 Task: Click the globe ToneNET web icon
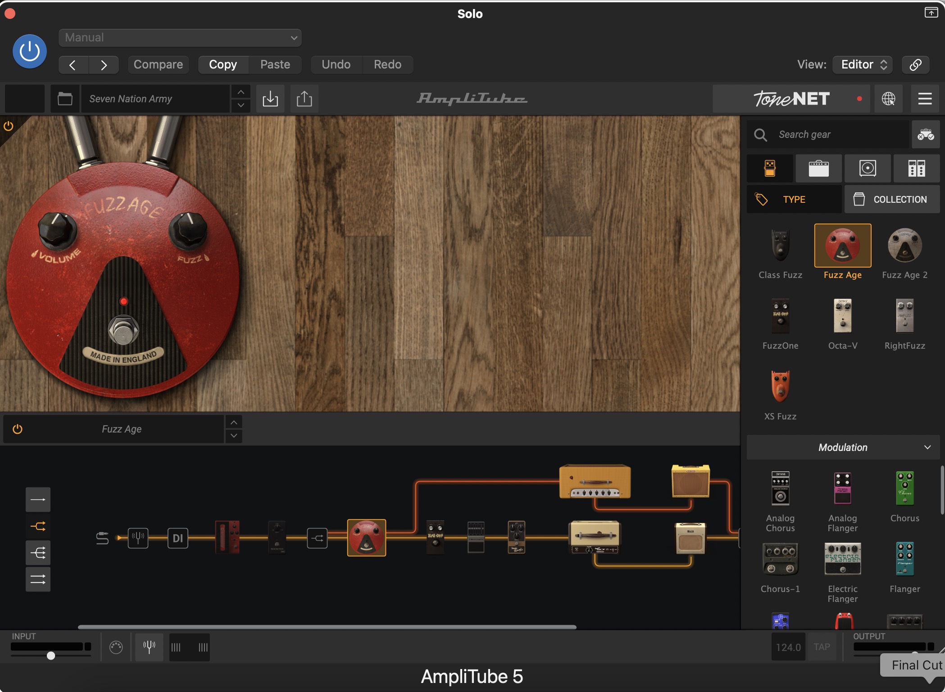(x=888, y=99)
